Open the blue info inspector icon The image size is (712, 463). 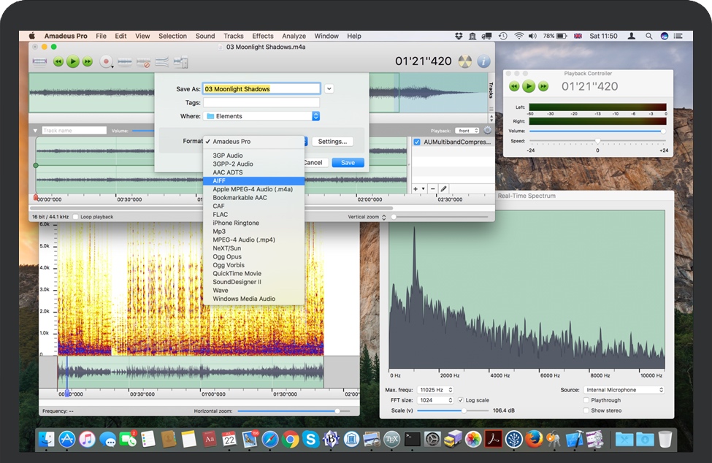(x=483, y=61)
